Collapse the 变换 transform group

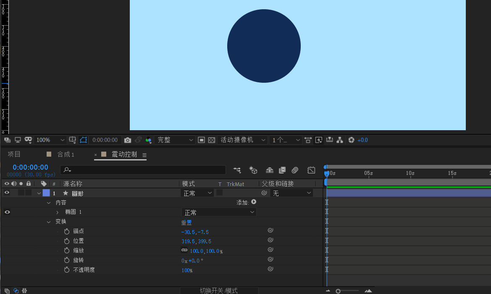[x=49, y=222]
